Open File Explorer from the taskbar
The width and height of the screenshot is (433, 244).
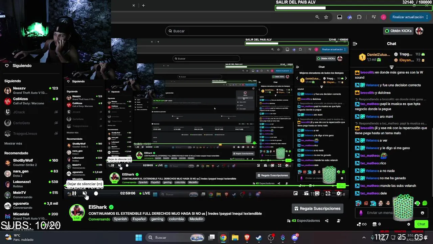[x=235, y=238]
